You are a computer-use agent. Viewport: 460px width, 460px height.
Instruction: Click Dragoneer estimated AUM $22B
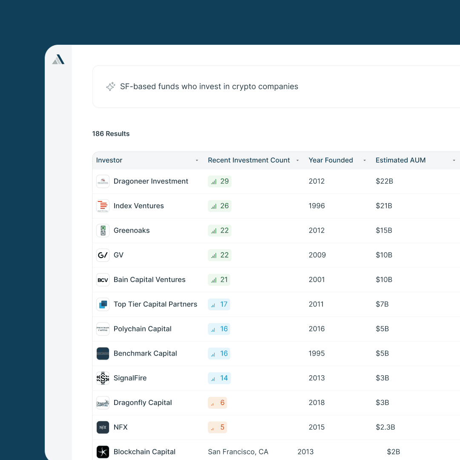(x=384, y=181)
